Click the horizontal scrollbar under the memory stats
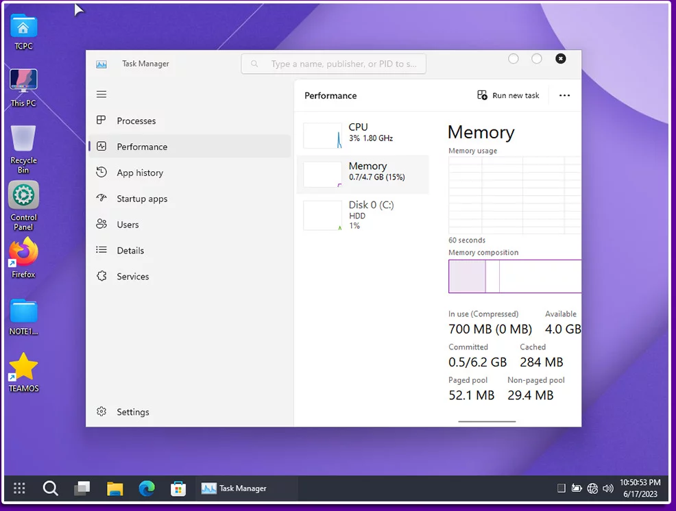The image size is (676, 511). [x=487, y=421]
